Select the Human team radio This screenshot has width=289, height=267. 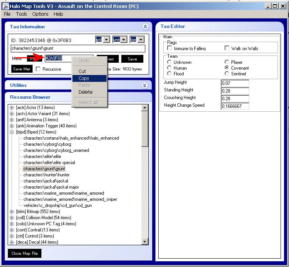[169, 68]
